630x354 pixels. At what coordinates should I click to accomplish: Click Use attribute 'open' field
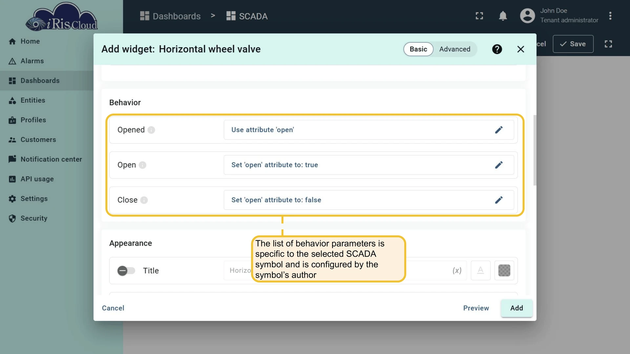click(369, 130)
